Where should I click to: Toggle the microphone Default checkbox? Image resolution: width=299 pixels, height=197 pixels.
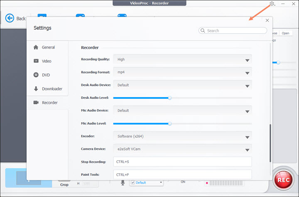(133, 182)
